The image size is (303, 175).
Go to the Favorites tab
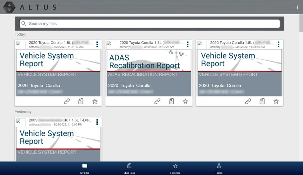[175, 168]
